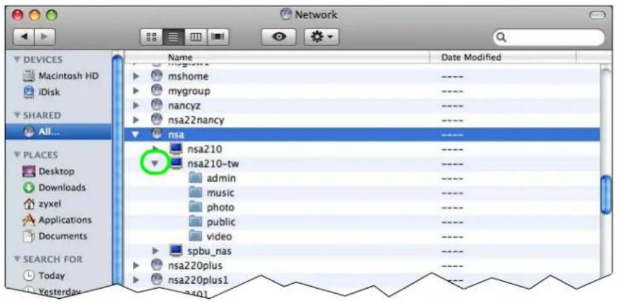Select the nsa210 computer icon
Viewport: 617px width, 302px height.
(176, 149)
